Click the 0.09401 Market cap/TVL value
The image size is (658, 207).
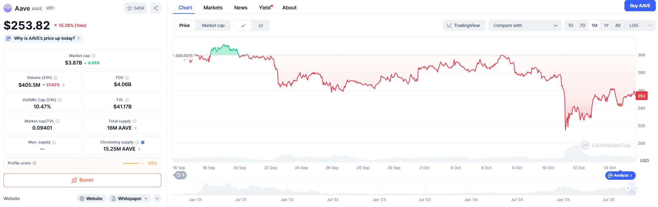pyautogui.click(x=42, y=128)
